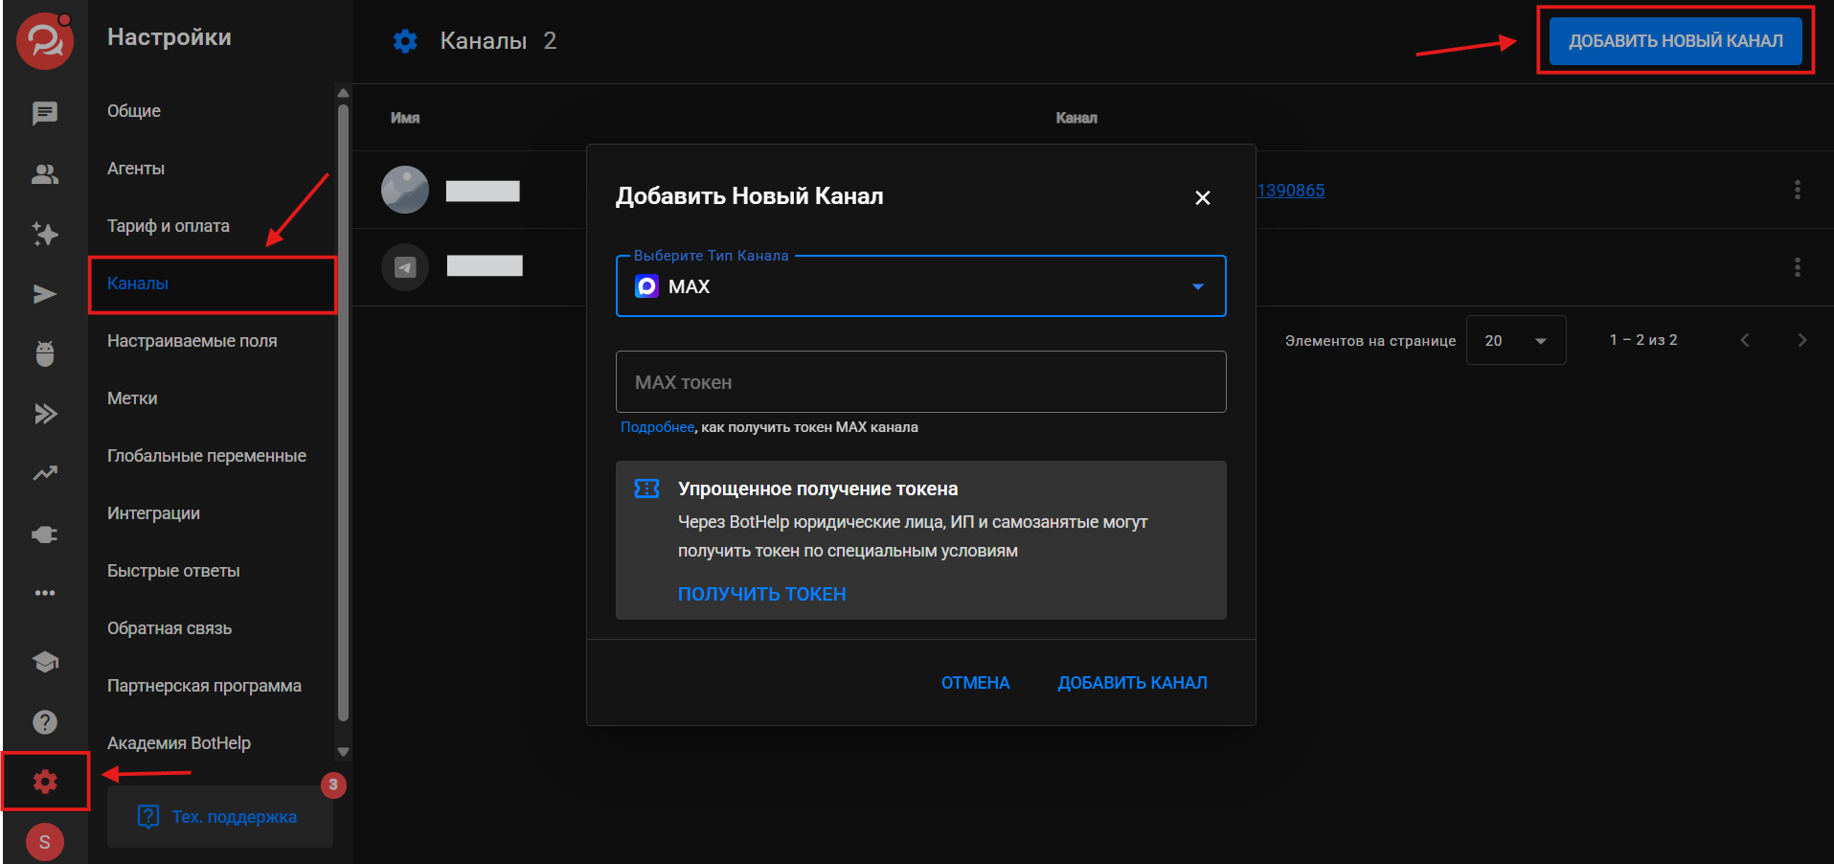Focus the MAX токен input field
1834x864 pixels.
click(x=920, y=382)
